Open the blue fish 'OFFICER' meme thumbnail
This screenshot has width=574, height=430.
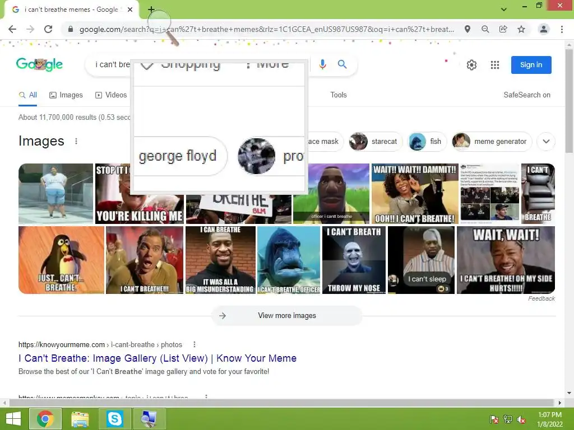(x=289, y=260)
